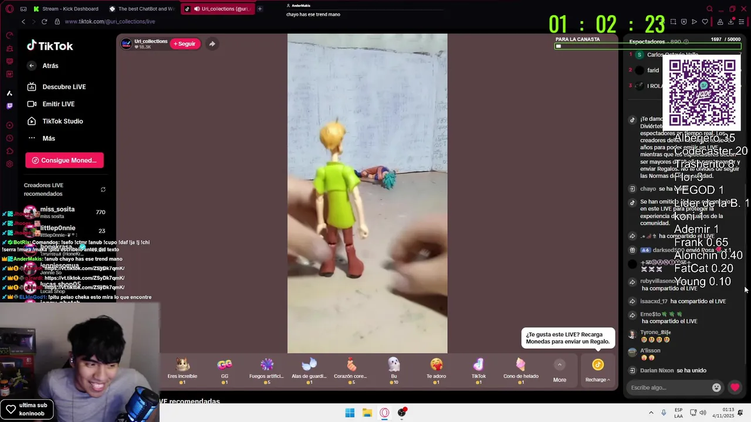This screenshot has width=751, height=422.
Task: Share the Uri_collections live stream
Action: coord(212,43)
